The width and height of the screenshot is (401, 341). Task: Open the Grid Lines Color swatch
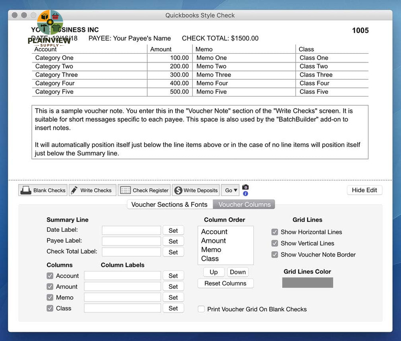tap(308, 282)
